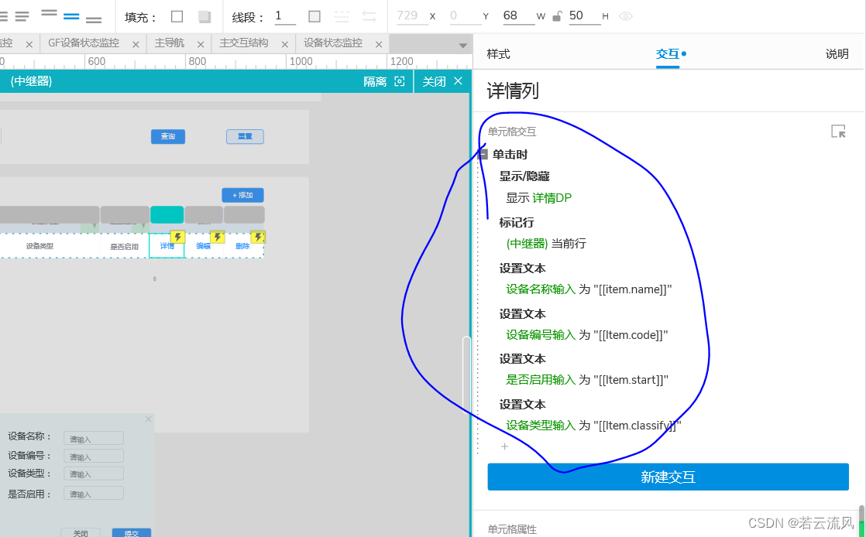Image resolution: width=866 pixels, height=537 pixels.
Task: Open the 说明 panel tab
Action: pyautogui.click(x=837, y=54)
